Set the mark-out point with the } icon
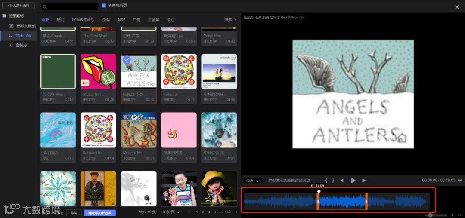Image resolution: width=465 pixels, height=218 pixels. click(x=333, y=181)
